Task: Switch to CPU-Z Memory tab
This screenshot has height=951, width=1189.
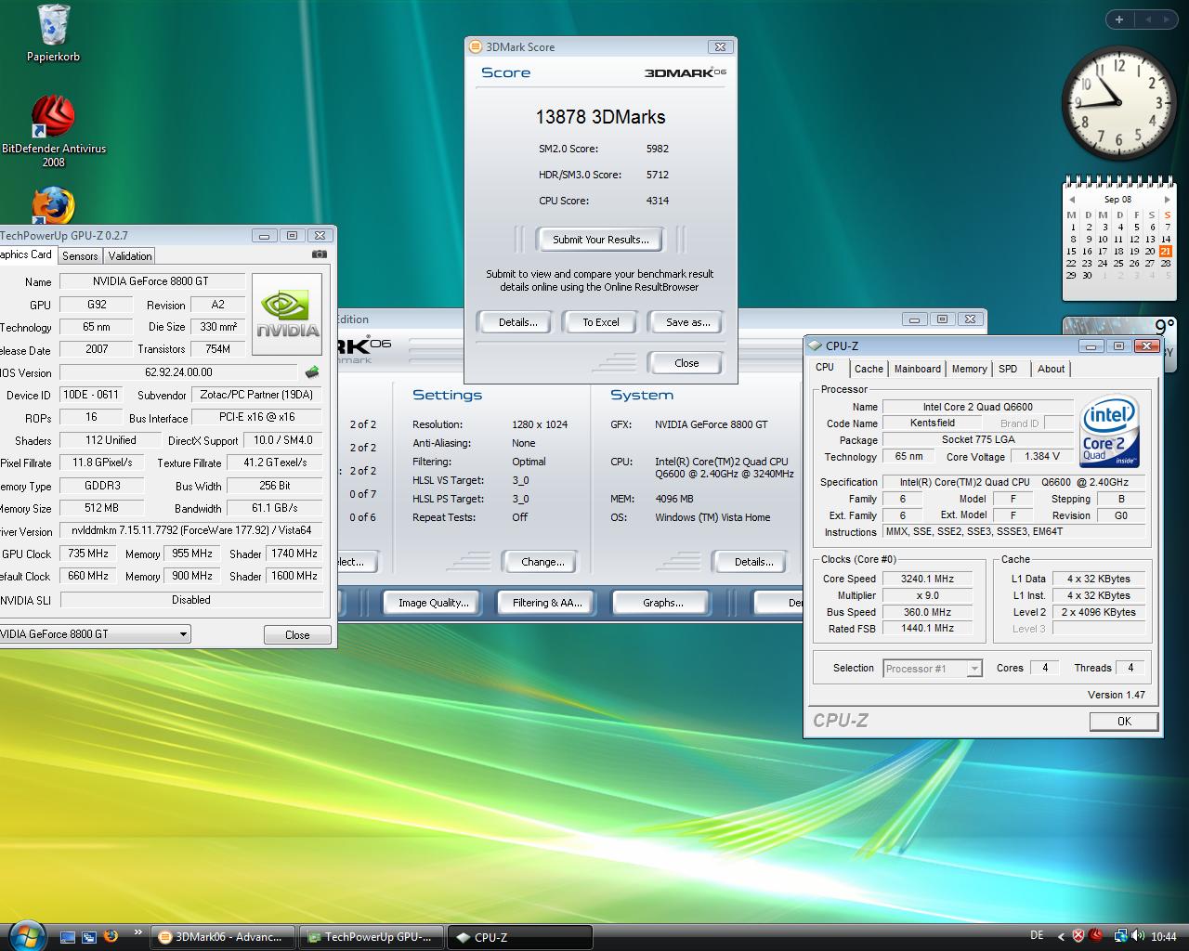Action: pos(969,369)
